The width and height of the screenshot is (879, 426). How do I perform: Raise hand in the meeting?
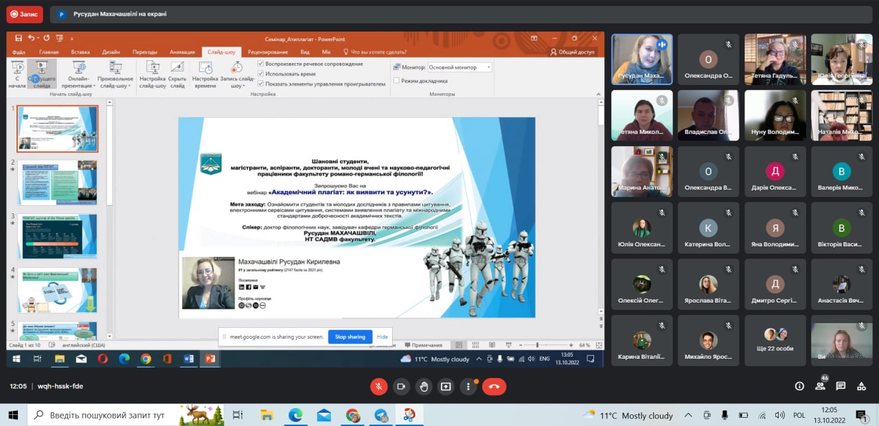tap(424, 386)
